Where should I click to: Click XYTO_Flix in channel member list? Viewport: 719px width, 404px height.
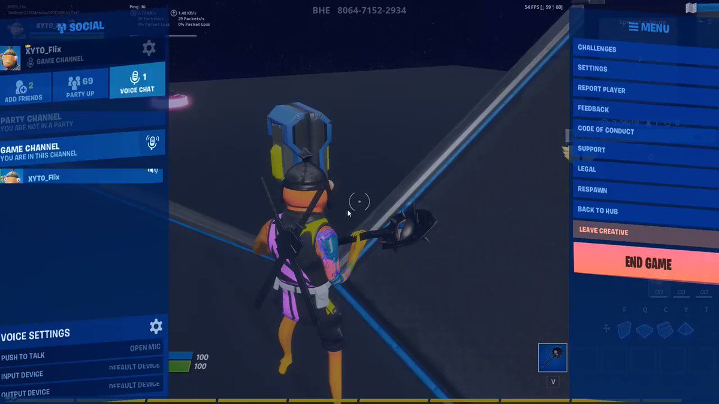click(81, 176)
